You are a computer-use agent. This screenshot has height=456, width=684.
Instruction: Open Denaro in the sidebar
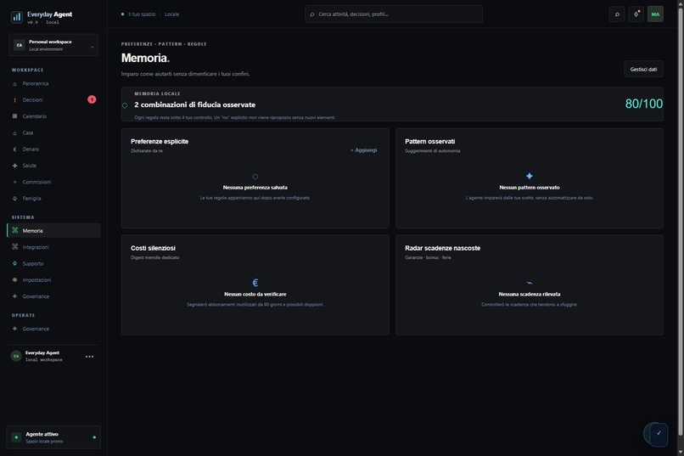[x=53, y=149]
